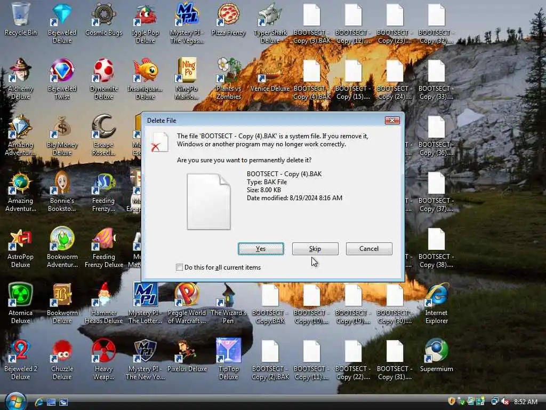Click Yes in the Delete File dialog
This screenshot has height=410, width=546.
click(x=261, y=249)
